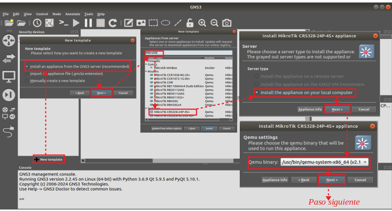Click Back on the Qemu settings page
Image resolution: width=392 pixels, height=211 pixels.
[x=304, y=180]
